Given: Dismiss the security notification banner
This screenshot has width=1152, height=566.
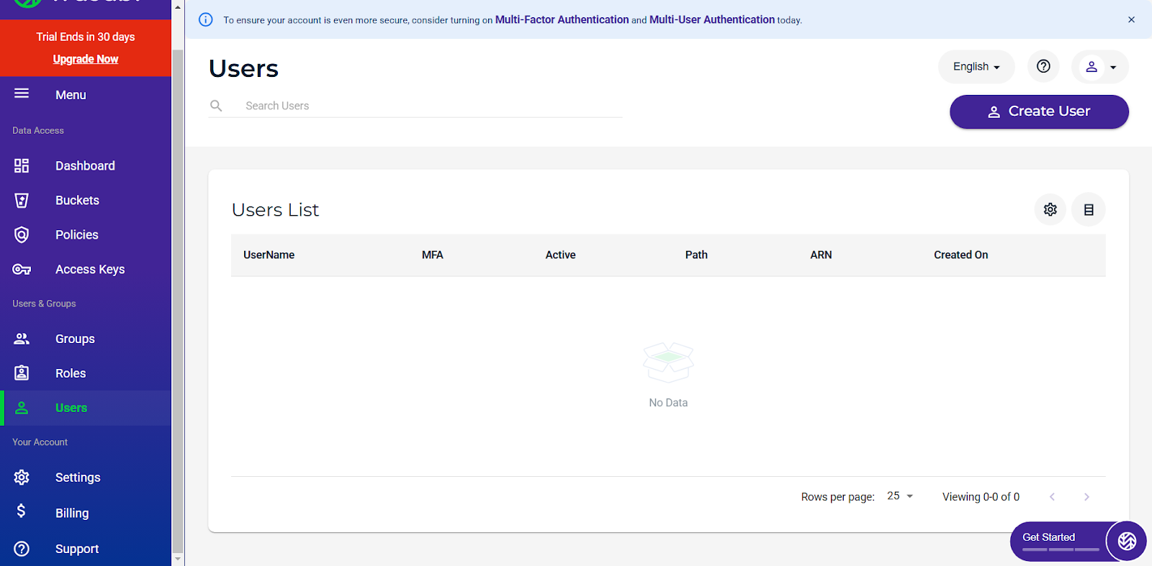Looking at the screenshot, I should pos(1131,19).
